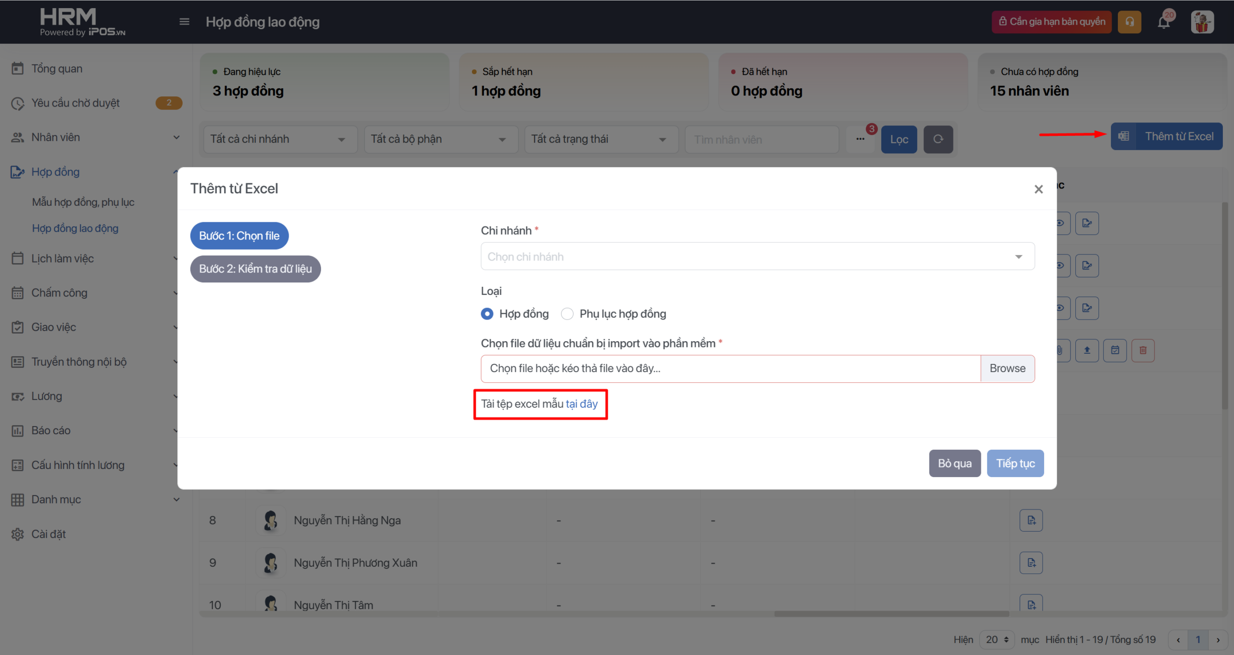Click the upload arrow icon in row

point(1087,350)
